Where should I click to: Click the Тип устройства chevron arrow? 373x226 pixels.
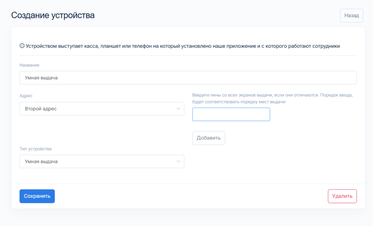178,161
